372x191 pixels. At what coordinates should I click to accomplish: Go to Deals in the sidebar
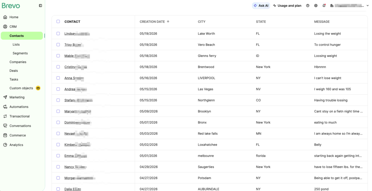click(x=13, y=71)
